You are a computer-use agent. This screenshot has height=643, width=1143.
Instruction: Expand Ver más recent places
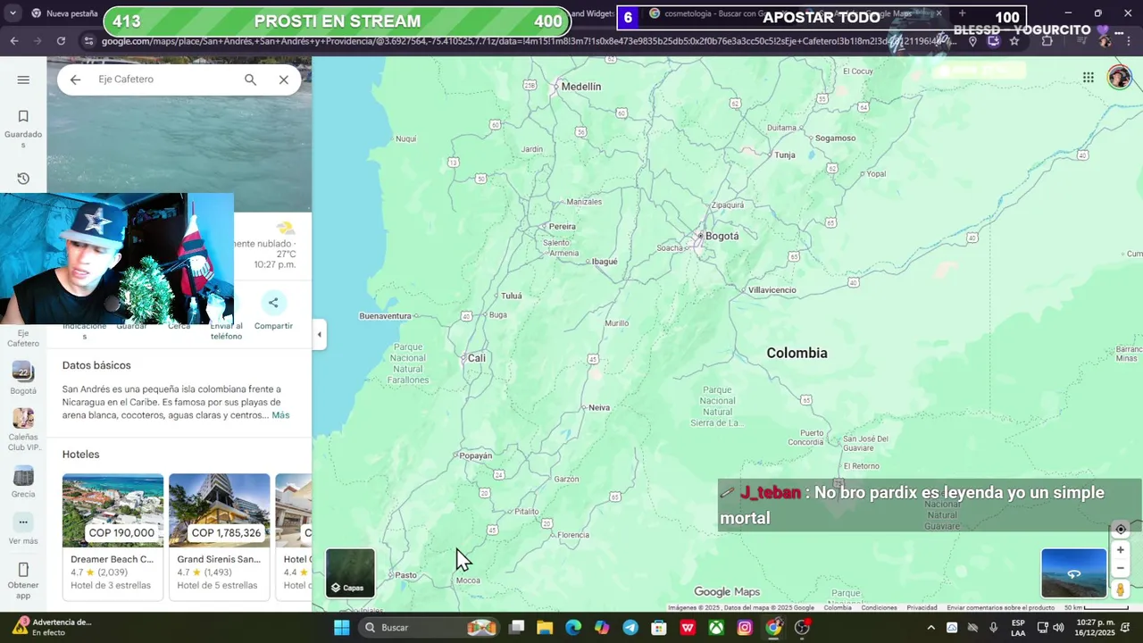[x=23, y=530]
